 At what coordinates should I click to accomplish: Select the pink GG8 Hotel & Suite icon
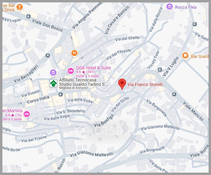(71, 71)
